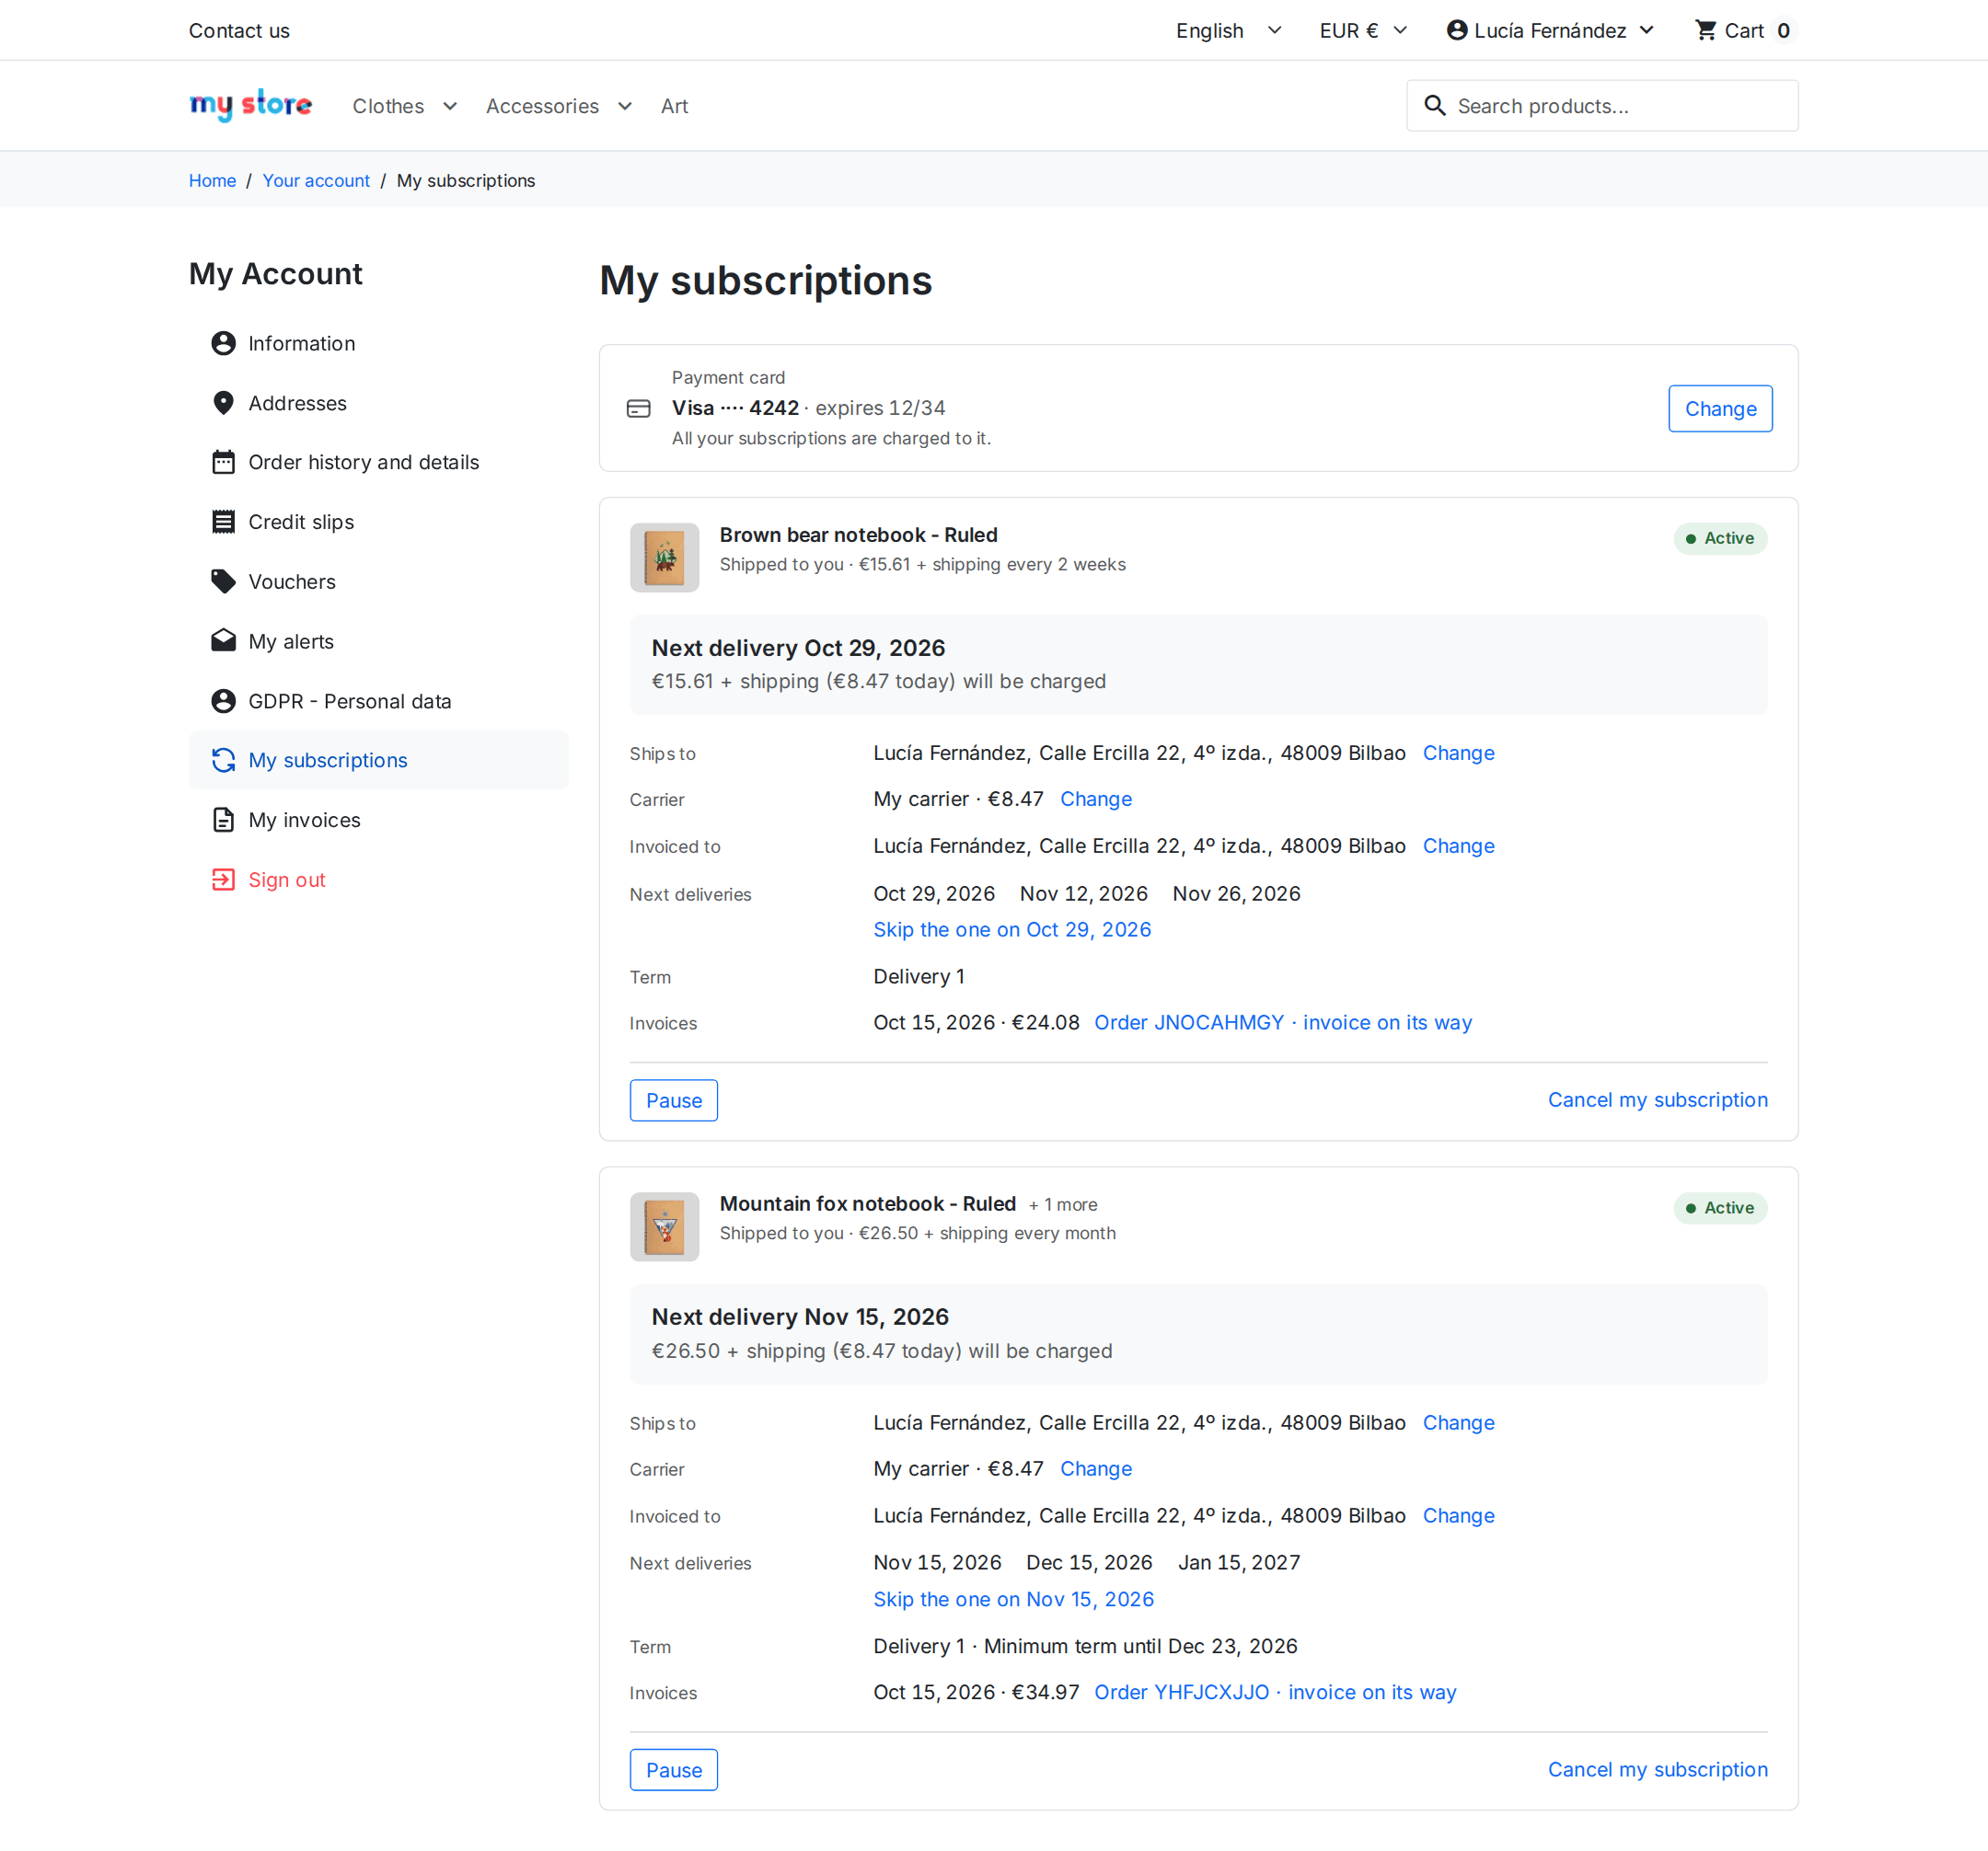Click the Addresses location pin icon
Image resolution: width=1988 pixels, height=1851 pixels.
click(x=223, y=403)
